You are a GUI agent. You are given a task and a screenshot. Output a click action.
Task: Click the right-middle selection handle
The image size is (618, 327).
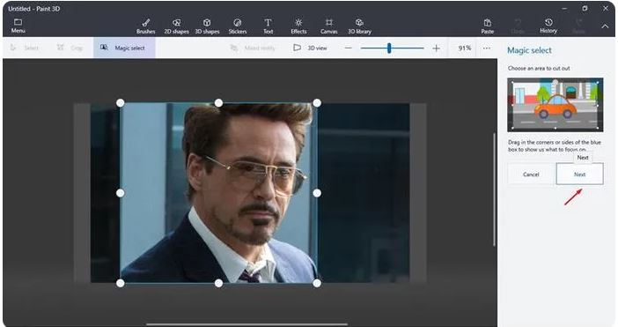(x=317, y=193)
